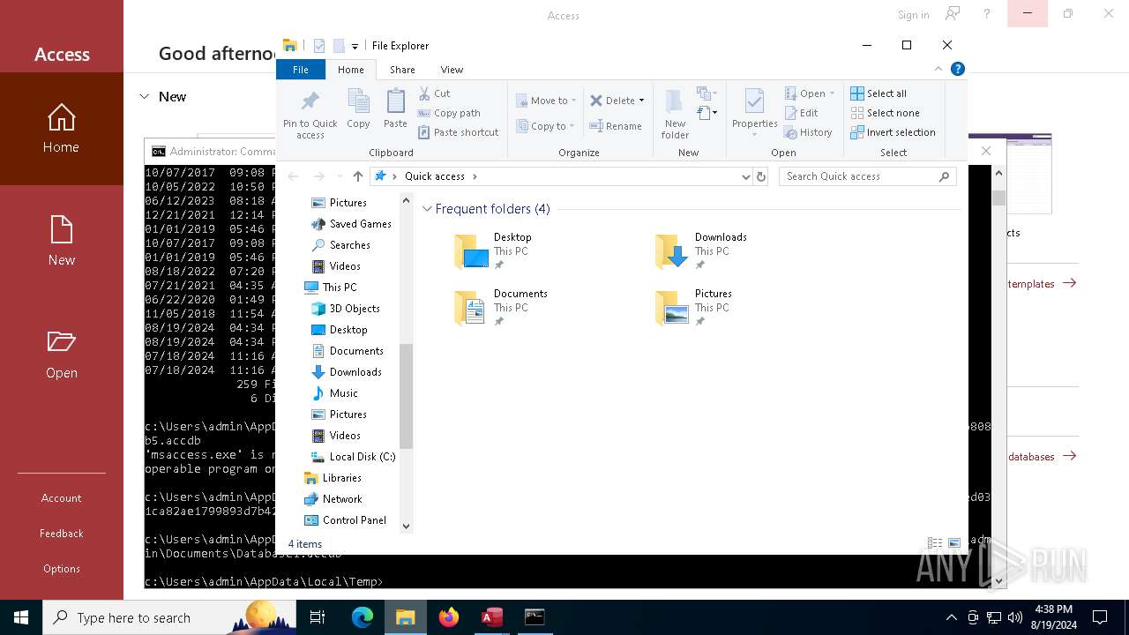This screenshot has width=1129, height=635.
Task: Click the File Explorer Help question icon
Action: (958, 69)
